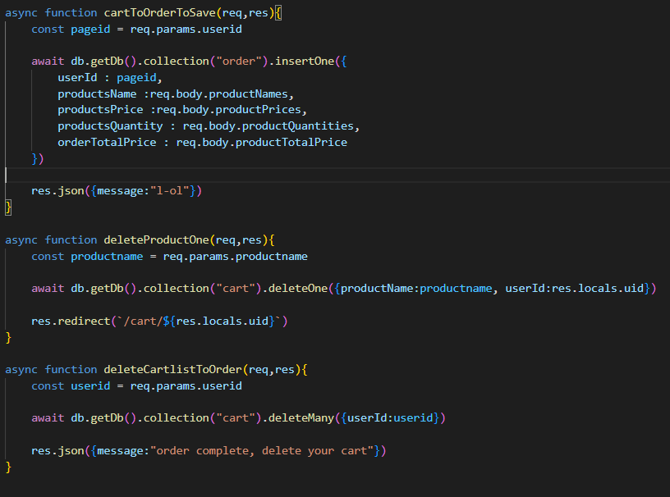
Task: Place the cursor on the insertOne method
Action: point(305,62)
